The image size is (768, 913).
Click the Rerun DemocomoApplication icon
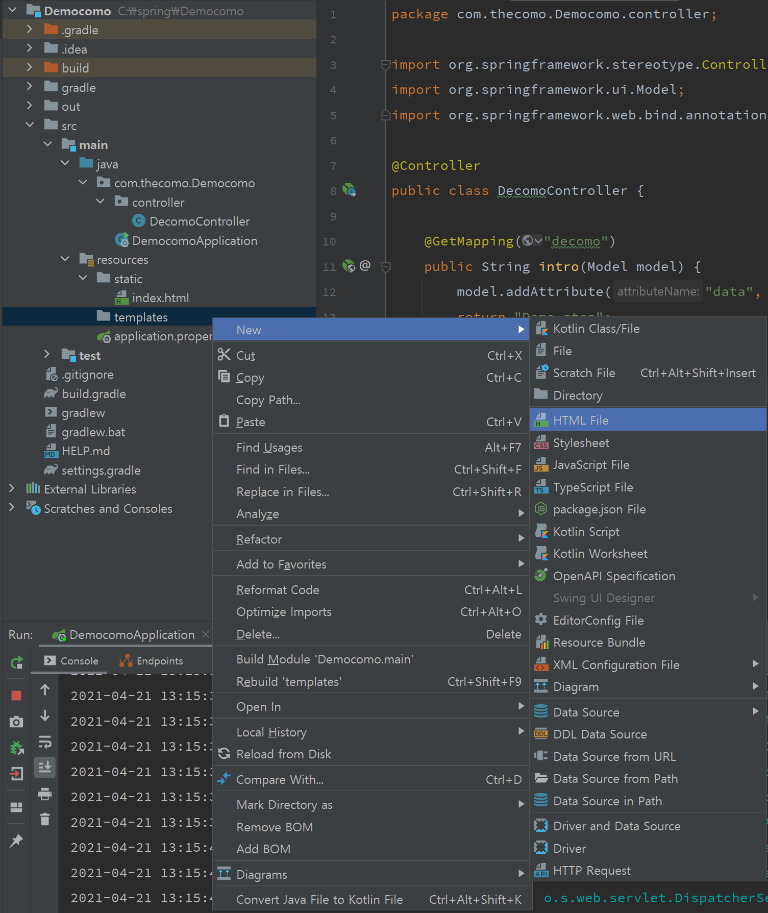16,663
